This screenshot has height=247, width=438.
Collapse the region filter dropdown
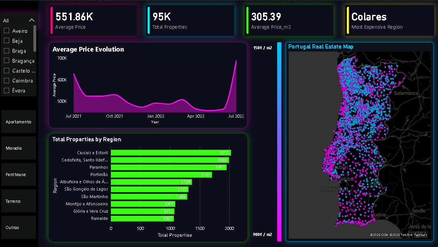coord(32,20)
